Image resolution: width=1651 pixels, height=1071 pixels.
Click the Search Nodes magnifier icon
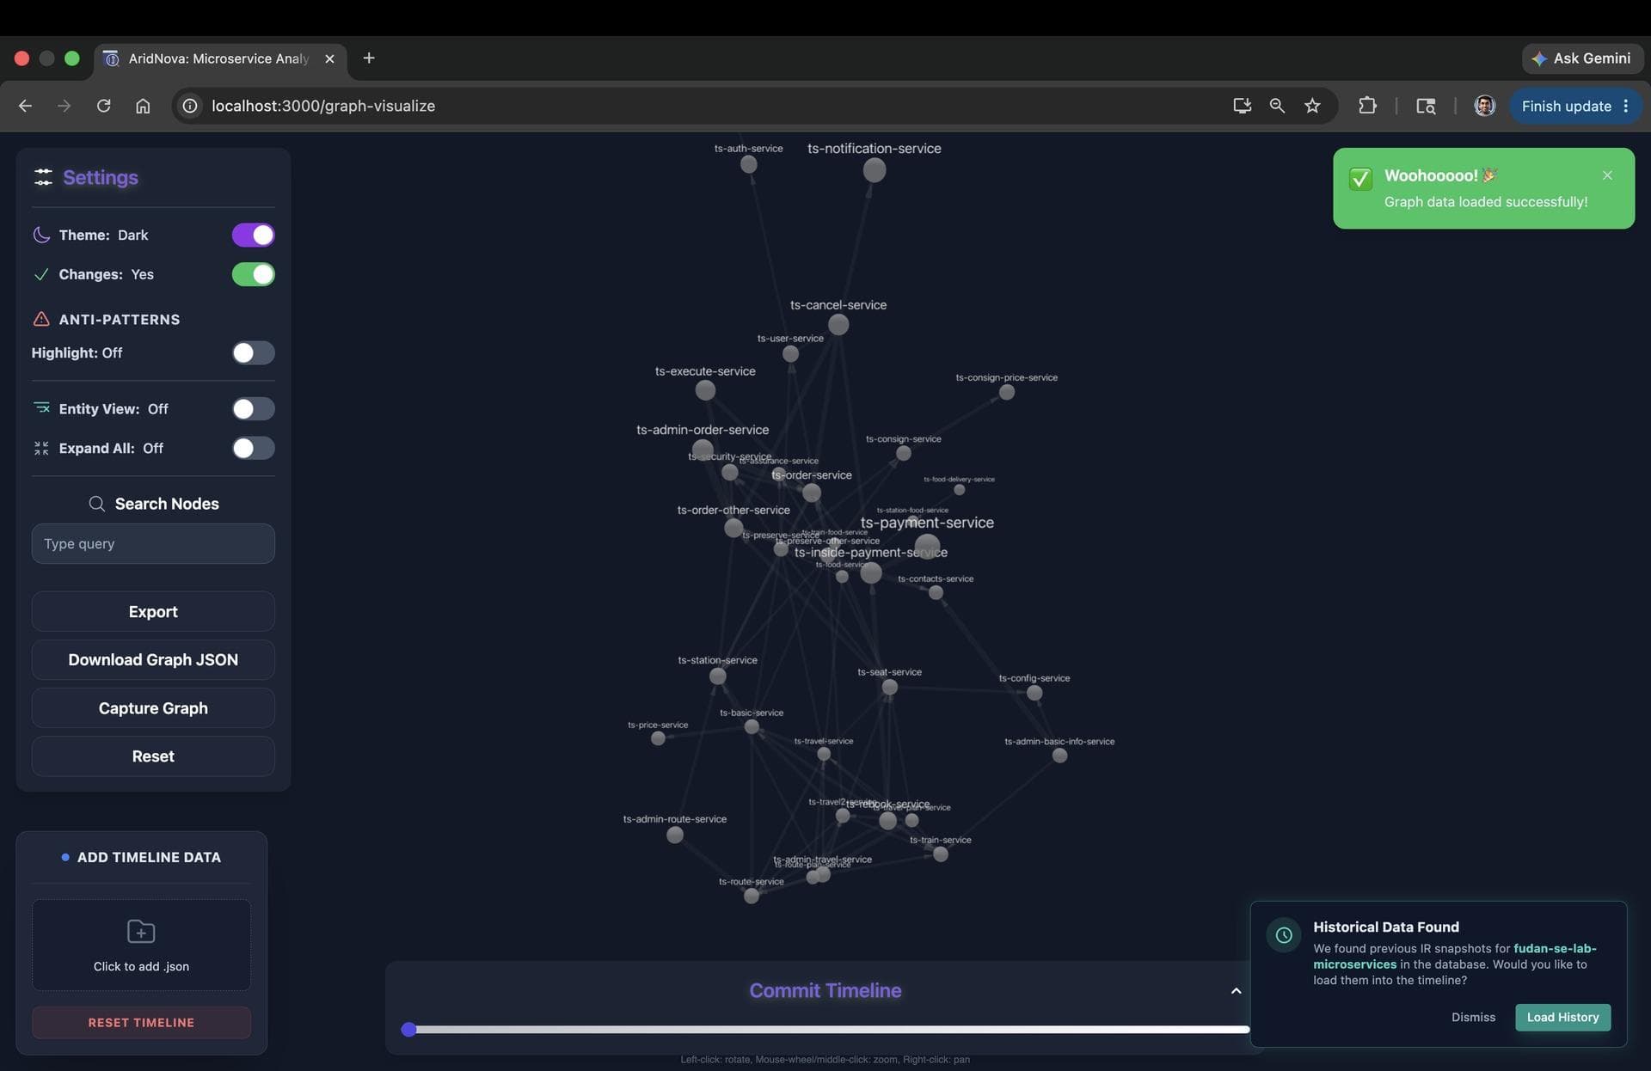[x=97, y=504]
